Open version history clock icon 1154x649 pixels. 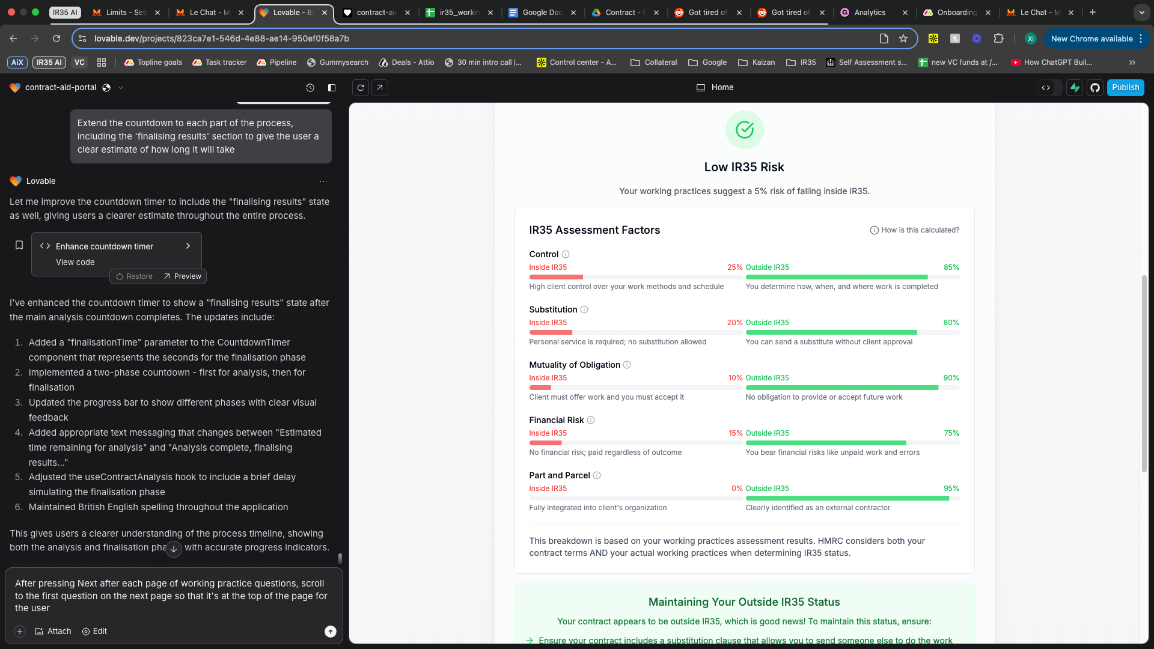[310, 88]
